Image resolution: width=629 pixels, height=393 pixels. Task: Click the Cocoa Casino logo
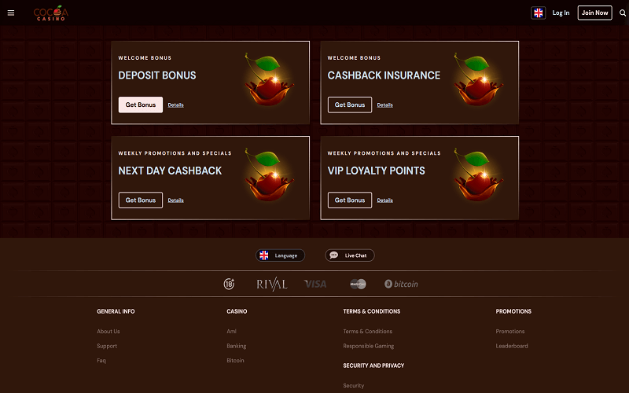51,13
